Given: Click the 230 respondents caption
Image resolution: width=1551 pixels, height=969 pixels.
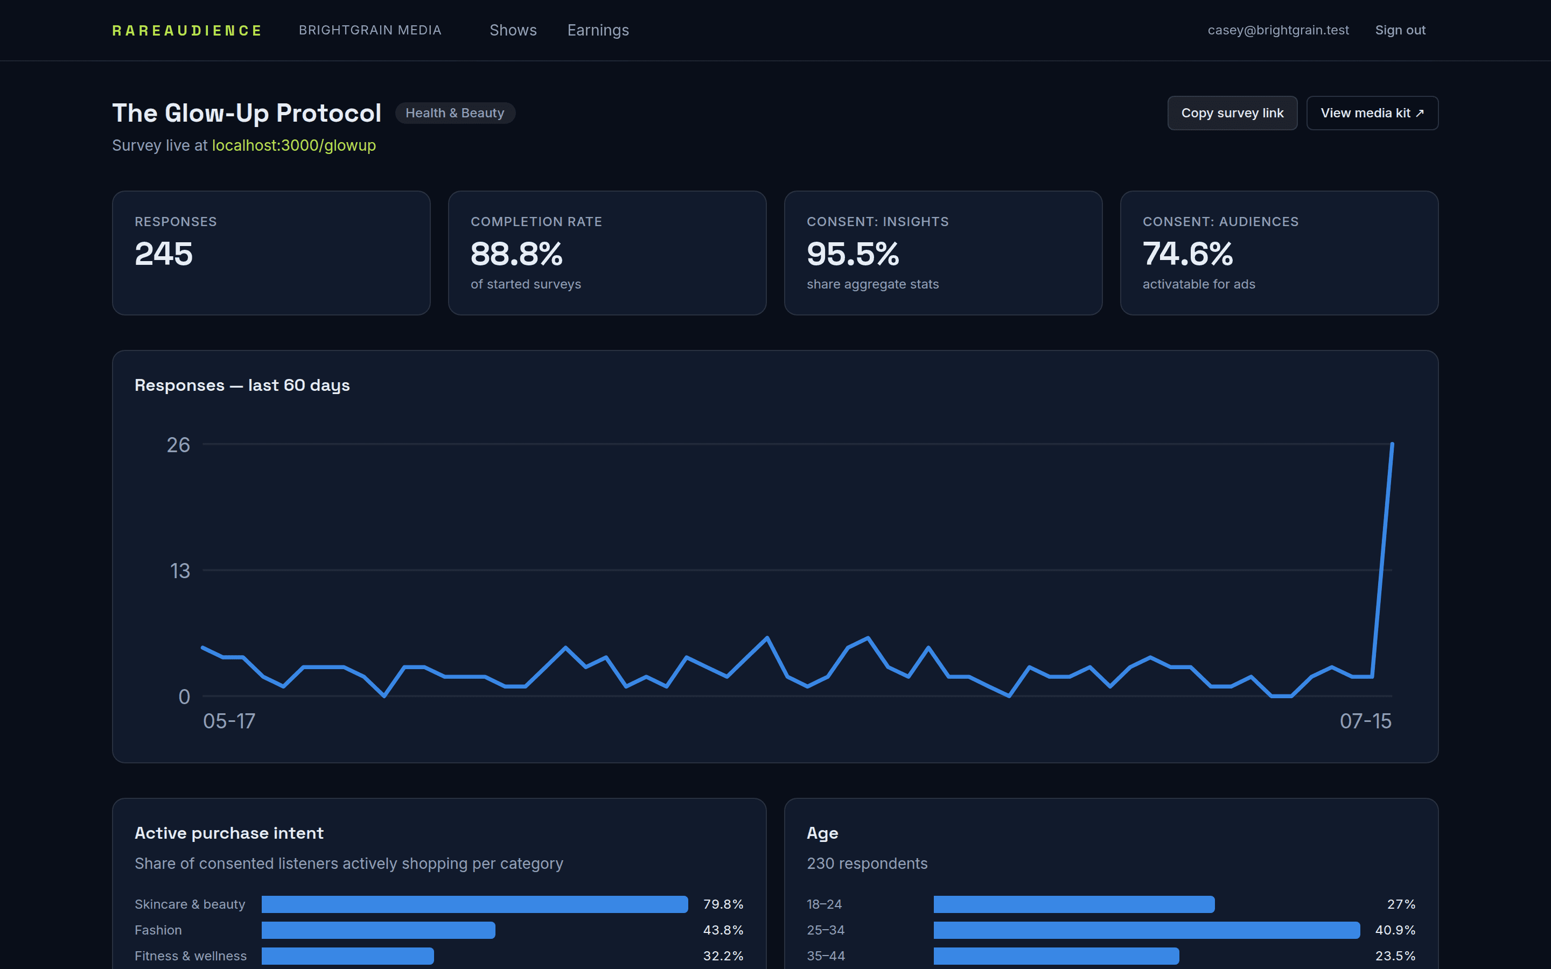Looking at the screenshot, I should (867, 863).
